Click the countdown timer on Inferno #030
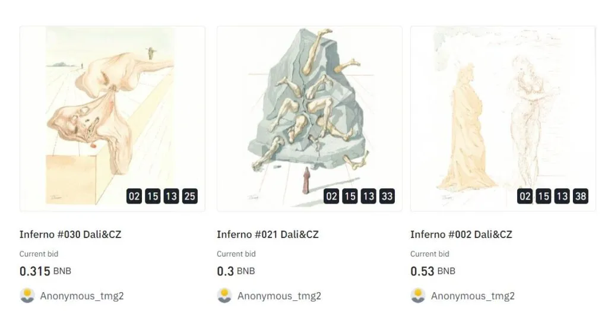Image resolution: width=608 pixels, height=320 pixels. 162,197
